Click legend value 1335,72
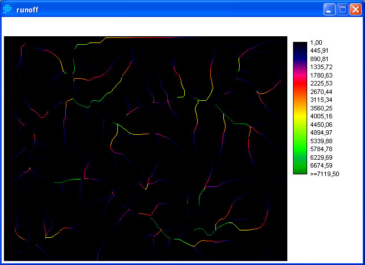Screen dimensions: 365x265 [321, 67]
